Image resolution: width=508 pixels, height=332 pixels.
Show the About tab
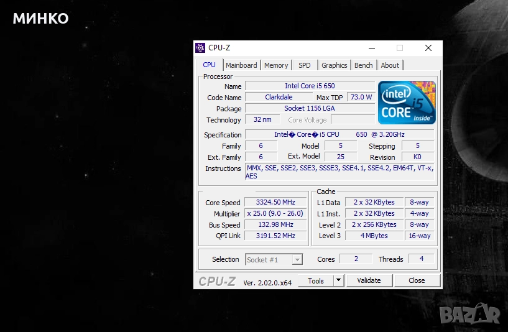coord(390,65)
